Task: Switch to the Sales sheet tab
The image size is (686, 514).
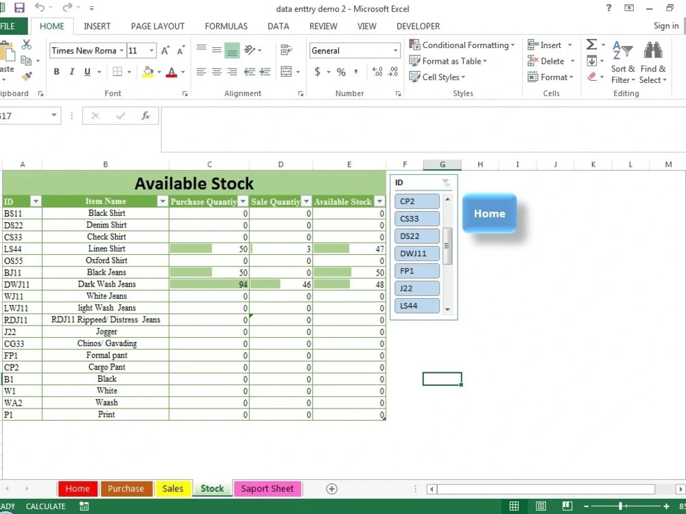Action: [x=173, y=489]
